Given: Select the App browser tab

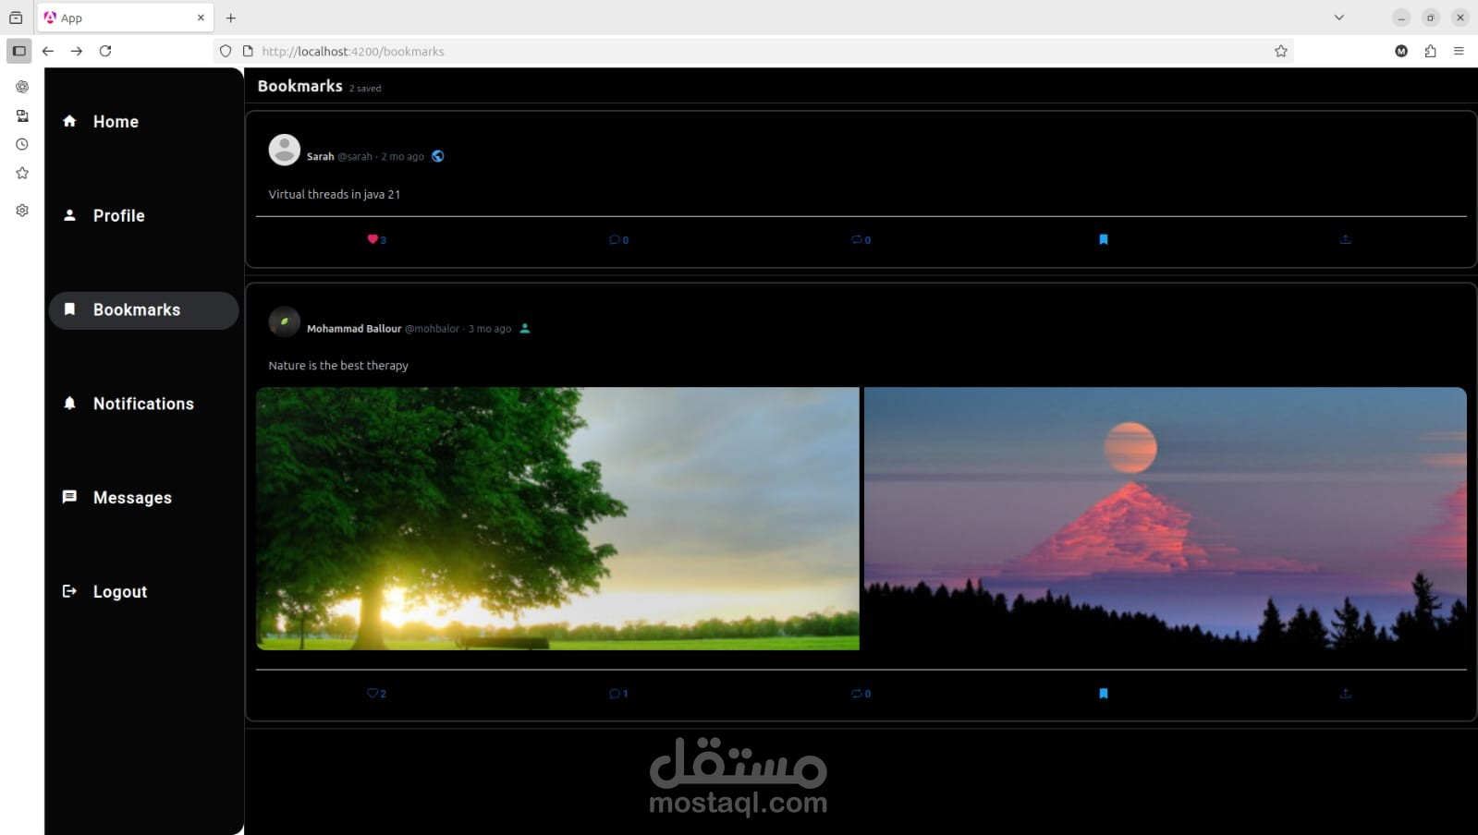Looking at the screenshot, I should click(x=126, y=18).
